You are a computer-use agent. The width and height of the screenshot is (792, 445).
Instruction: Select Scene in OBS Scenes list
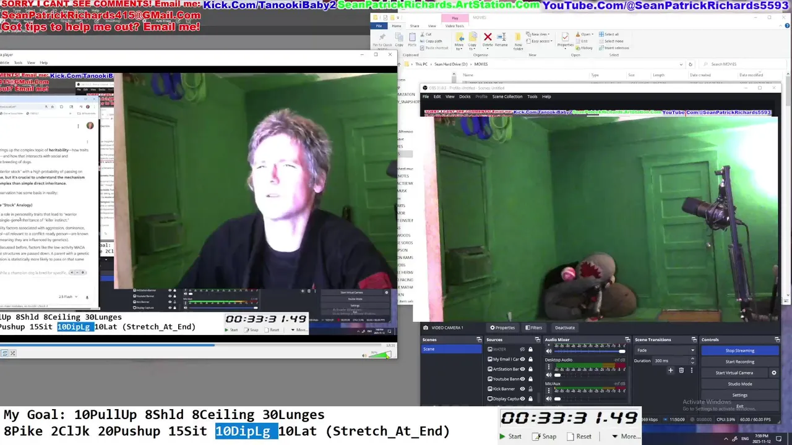[450, 349]
